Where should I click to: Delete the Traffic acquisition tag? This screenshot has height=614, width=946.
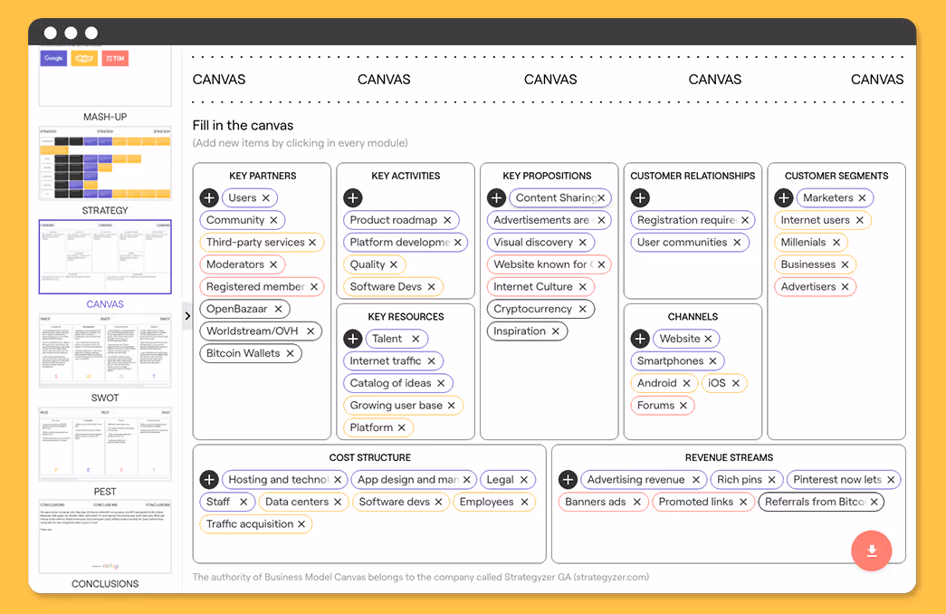click(x=301, y=524)
